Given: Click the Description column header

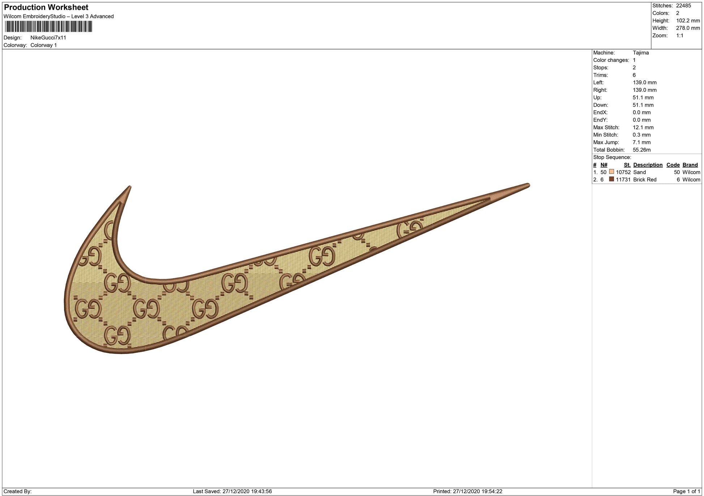Looking at the screenshot, I should click(x=648, y=165).
